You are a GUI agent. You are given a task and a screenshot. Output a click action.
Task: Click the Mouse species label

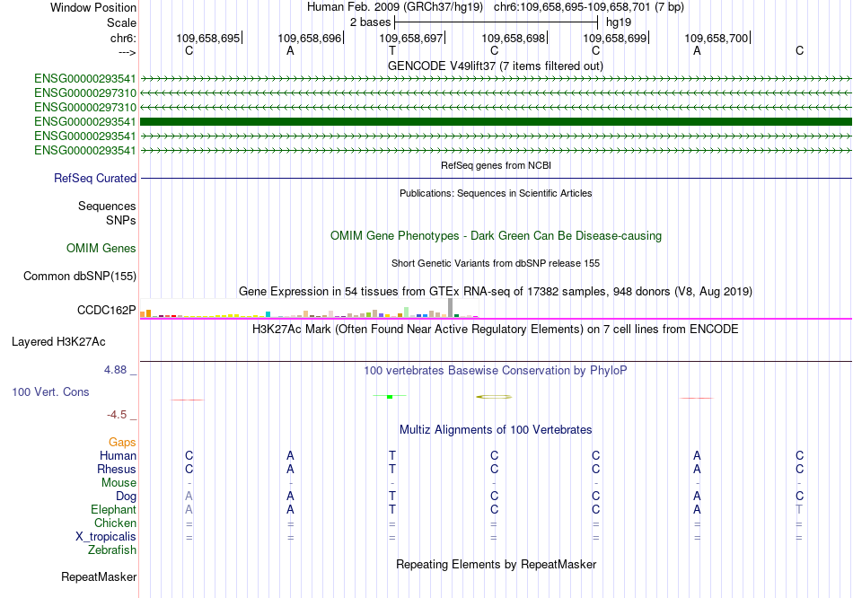click(x=119, y=483)
